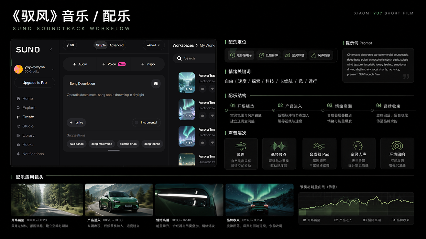
Task: Click the 空灵人声 head icon card
Action: [x=358, y=154]
